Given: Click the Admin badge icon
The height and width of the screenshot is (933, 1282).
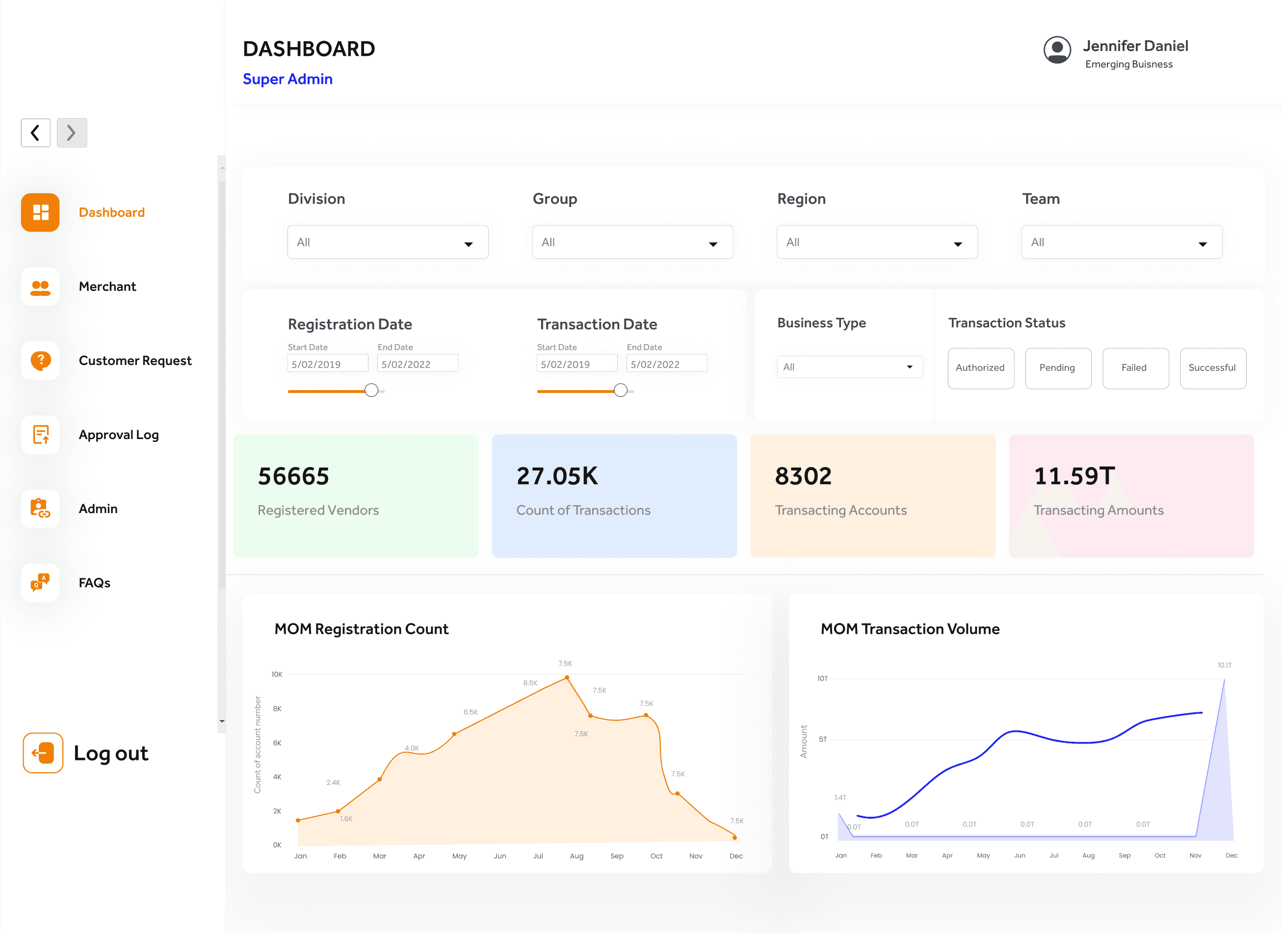Looking at the screenshot, I should (x=40, y=509).
